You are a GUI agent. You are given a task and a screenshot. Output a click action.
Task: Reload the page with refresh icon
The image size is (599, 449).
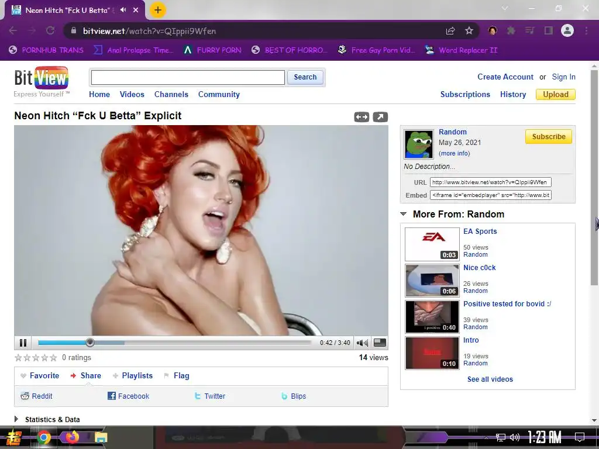50,30
